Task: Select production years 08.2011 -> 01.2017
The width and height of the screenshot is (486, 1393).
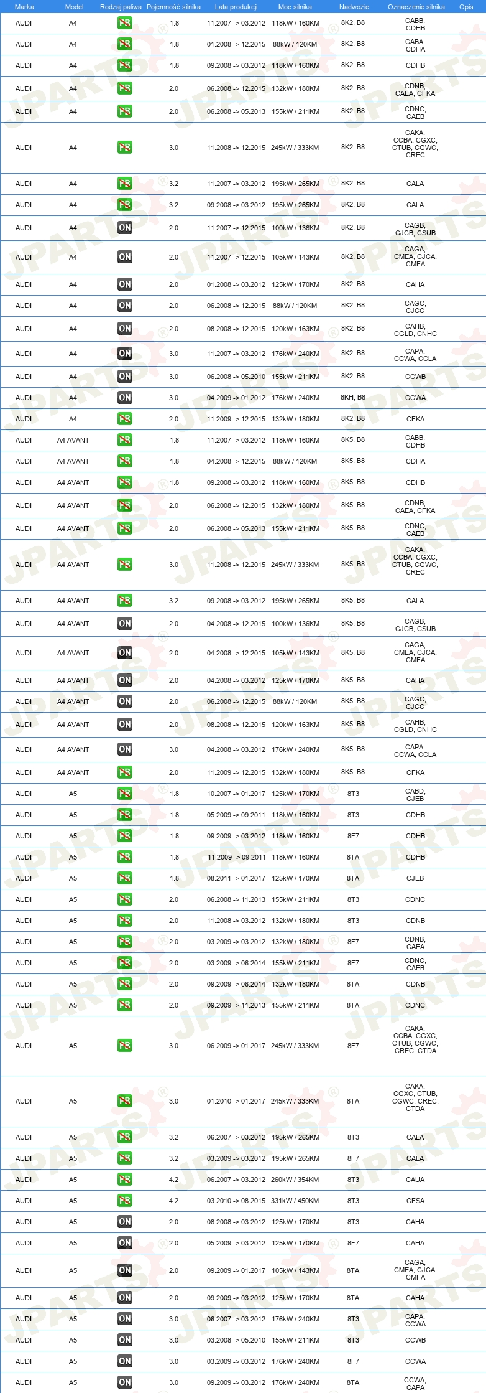Action: [236, 878]
